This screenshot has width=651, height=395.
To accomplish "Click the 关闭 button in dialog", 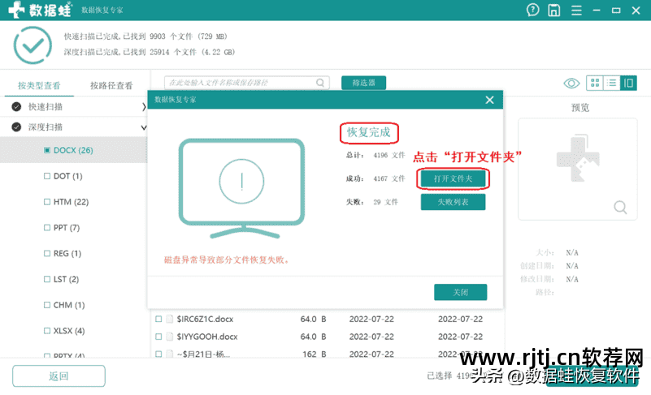I will click(x=461, y=292).
